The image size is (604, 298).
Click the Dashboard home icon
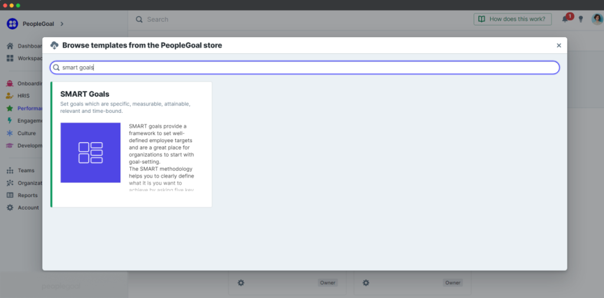click(x=10, y=46)
